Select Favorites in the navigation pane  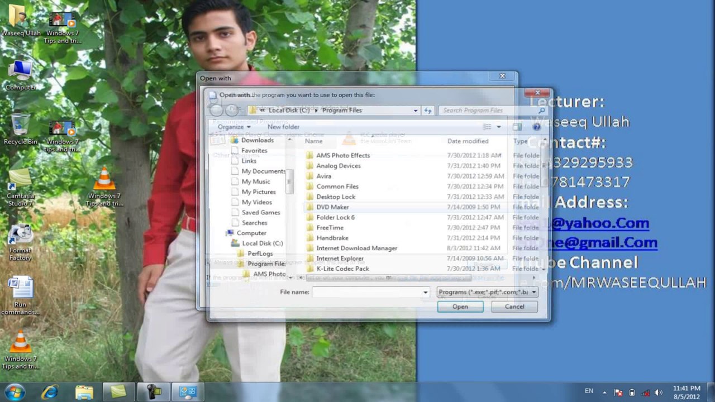(254, 151)
